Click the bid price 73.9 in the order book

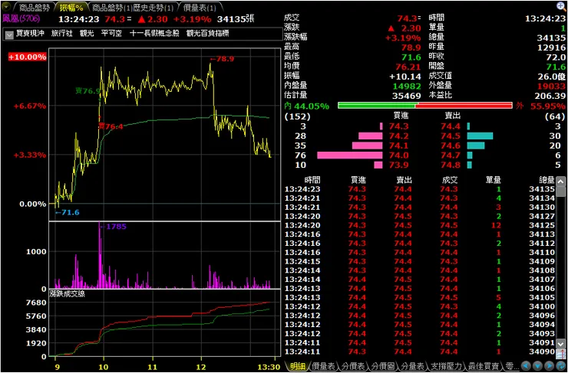click(398, 165)
